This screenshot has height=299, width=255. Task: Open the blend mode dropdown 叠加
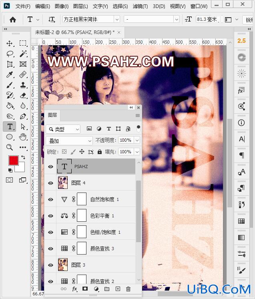(69, 141)
